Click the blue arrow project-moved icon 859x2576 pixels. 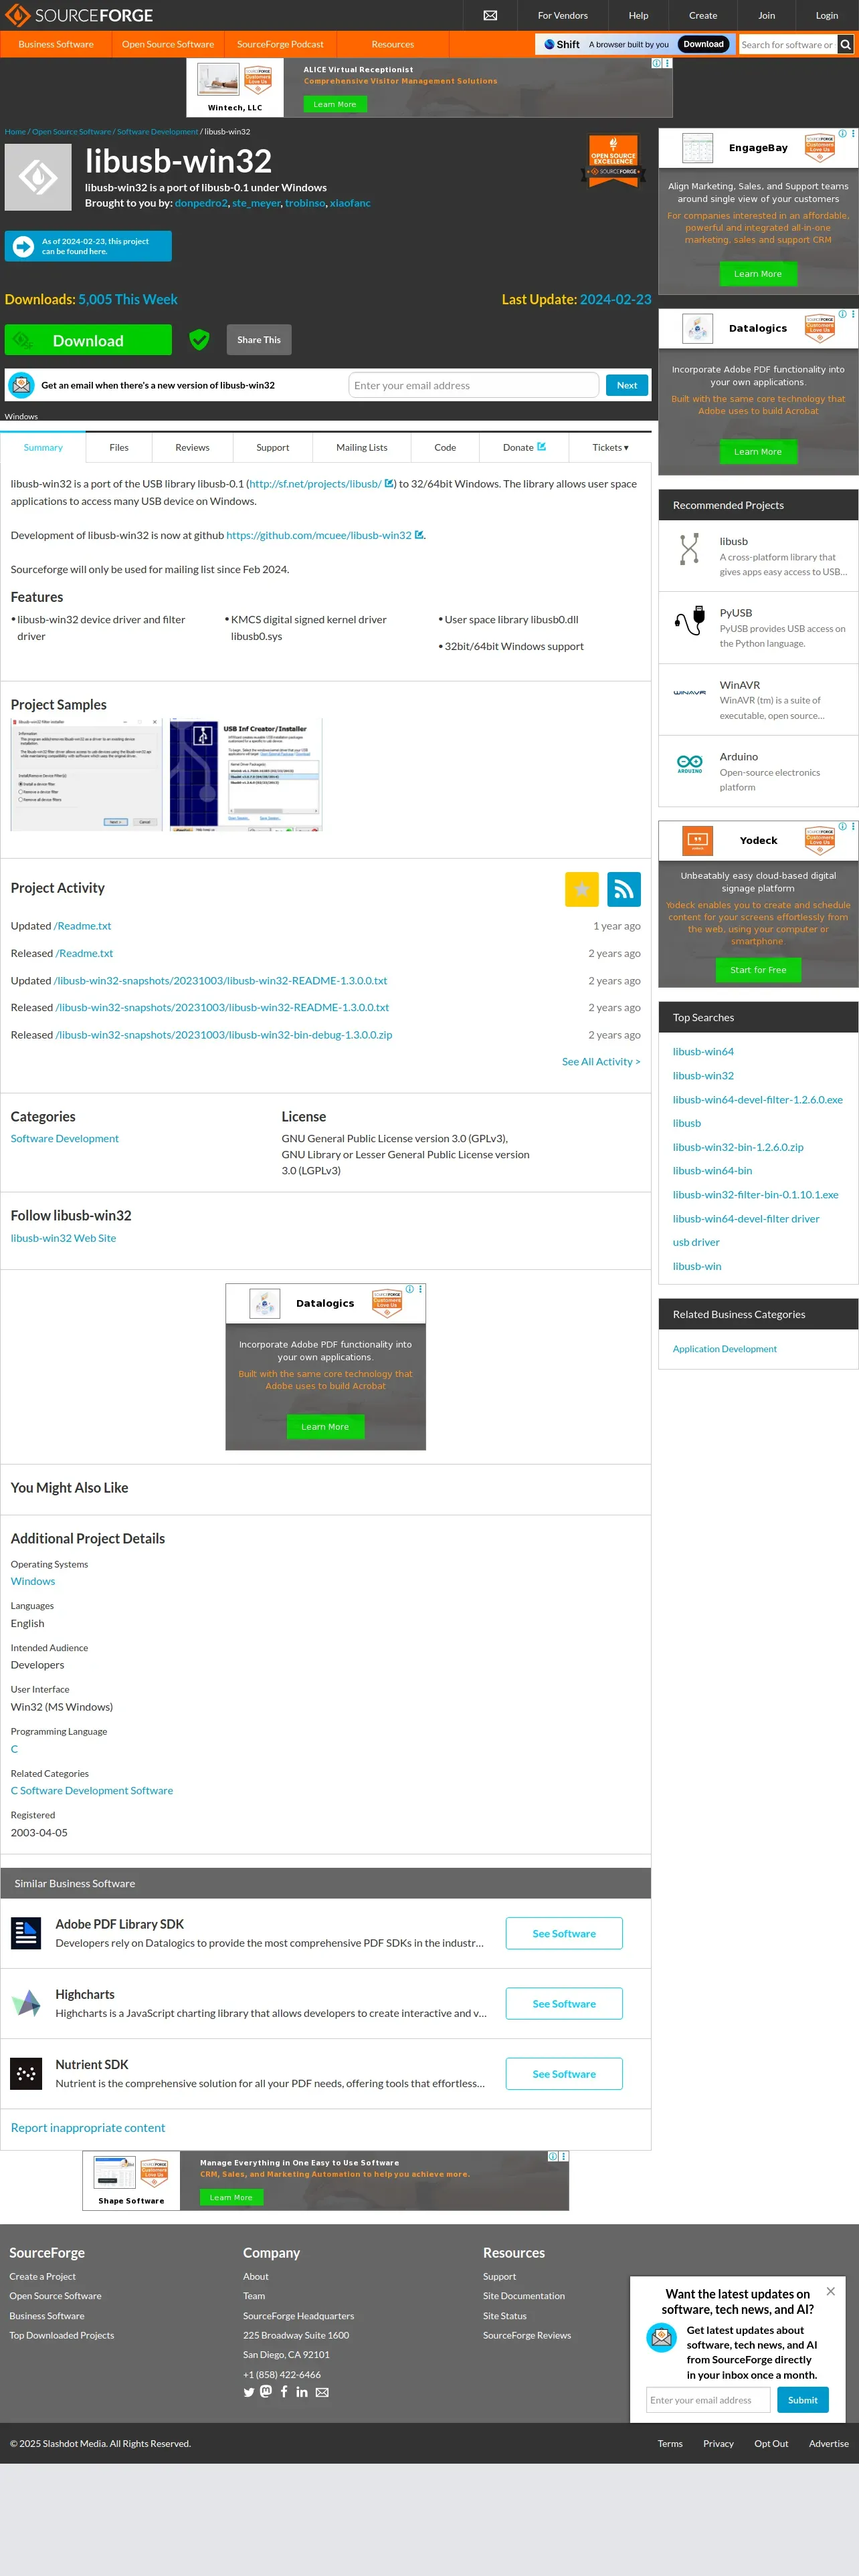tap(23, 246)
